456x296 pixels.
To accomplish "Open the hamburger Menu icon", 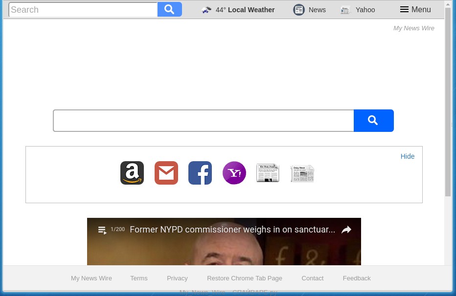I will click(404, 10).
